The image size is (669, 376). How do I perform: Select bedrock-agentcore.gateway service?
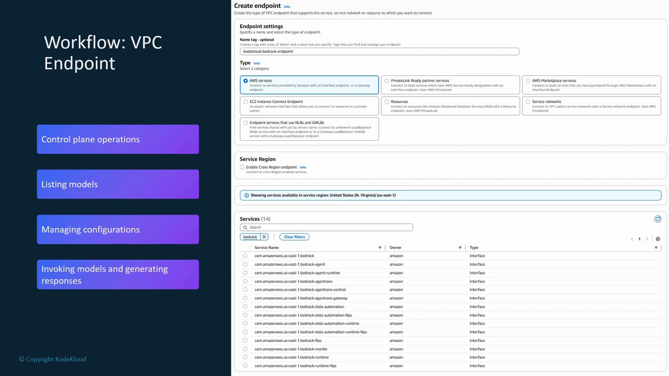pos(245,298)
